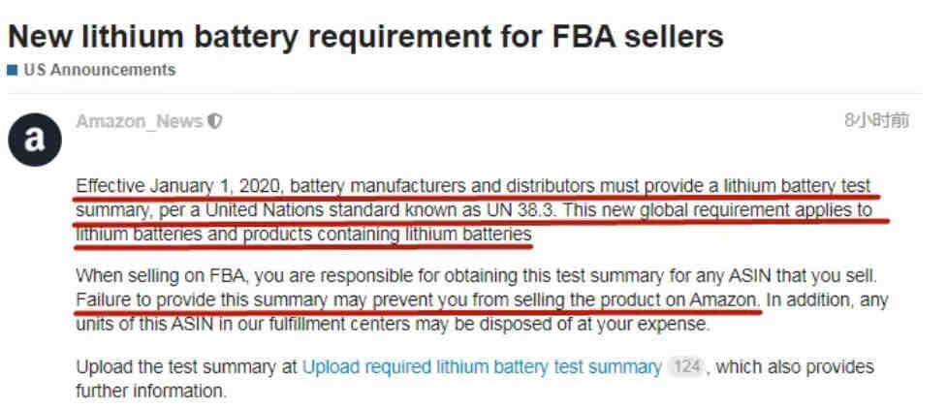947x409 pixels.
Task: Click the 8小时前 post timestamp
Action: pos(876,121)
